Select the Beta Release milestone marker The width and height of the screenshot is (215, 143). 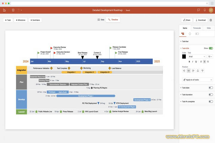pos(82,57)
